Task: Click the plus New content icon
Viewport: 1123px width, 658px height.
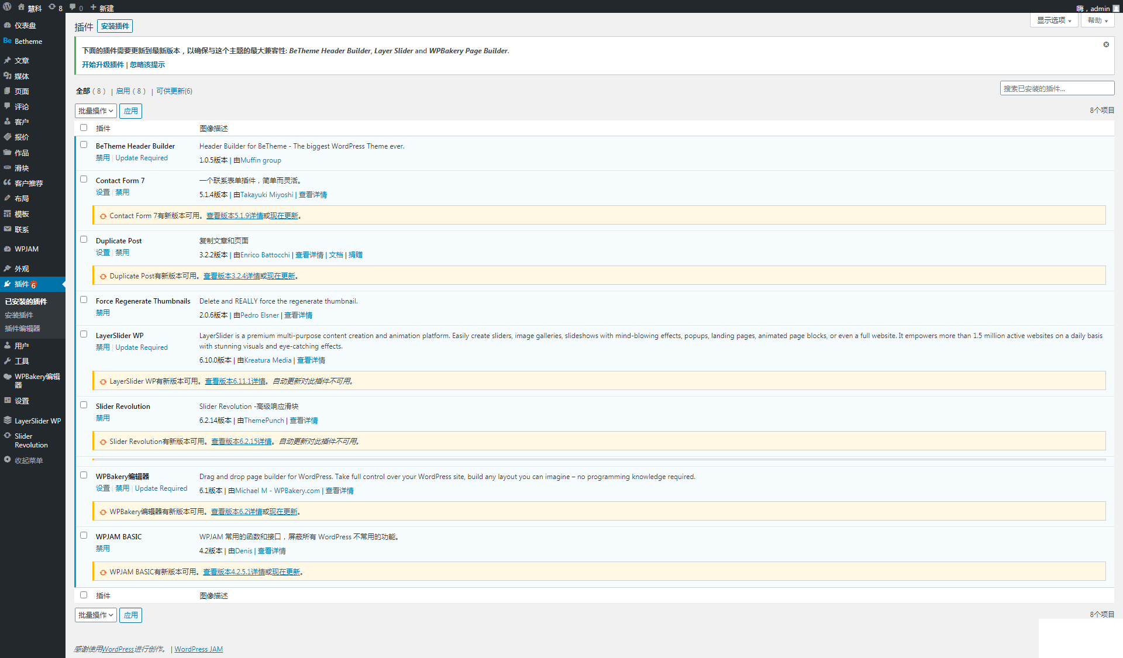Action: (x=93, y=8)
